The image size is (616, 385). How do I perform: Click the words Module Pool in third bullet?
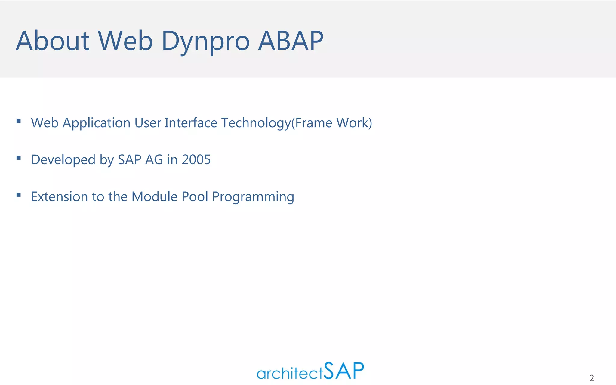click(x=170, y=196)
